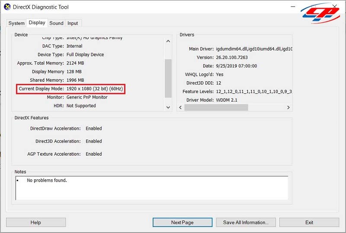
Task: Click the Next Page button
Action: click(x=183, y=222)
